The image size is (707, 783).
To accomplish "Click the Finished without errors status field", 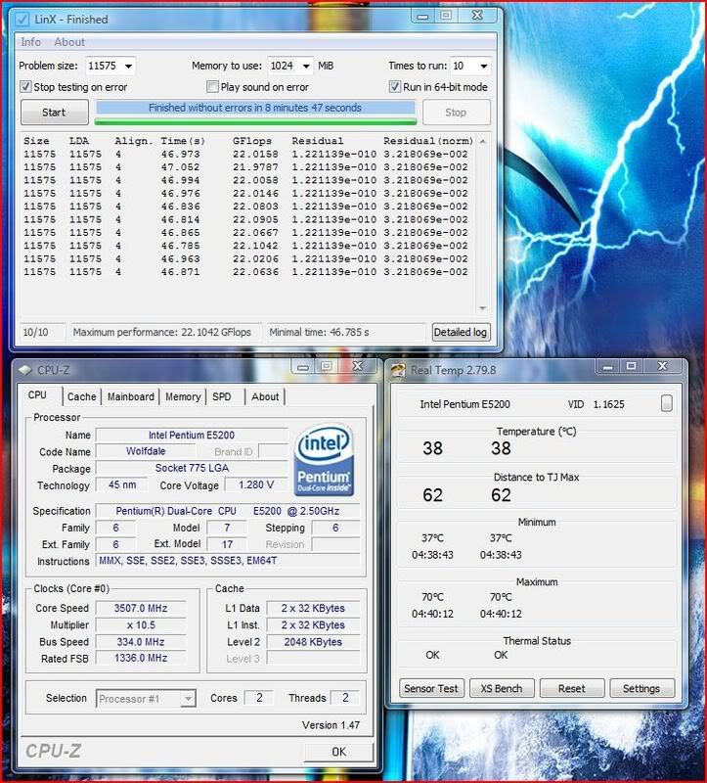I will [x=255, y=108].
